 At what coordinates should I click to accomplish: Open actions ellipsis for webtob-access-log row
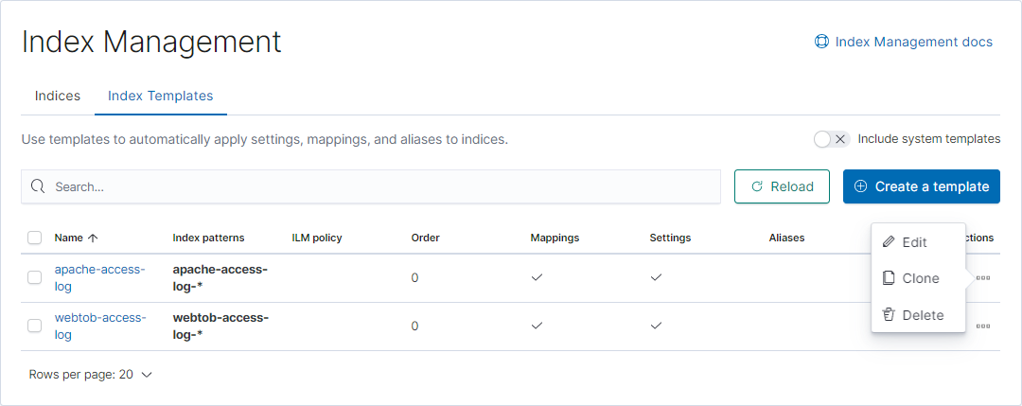982,326
